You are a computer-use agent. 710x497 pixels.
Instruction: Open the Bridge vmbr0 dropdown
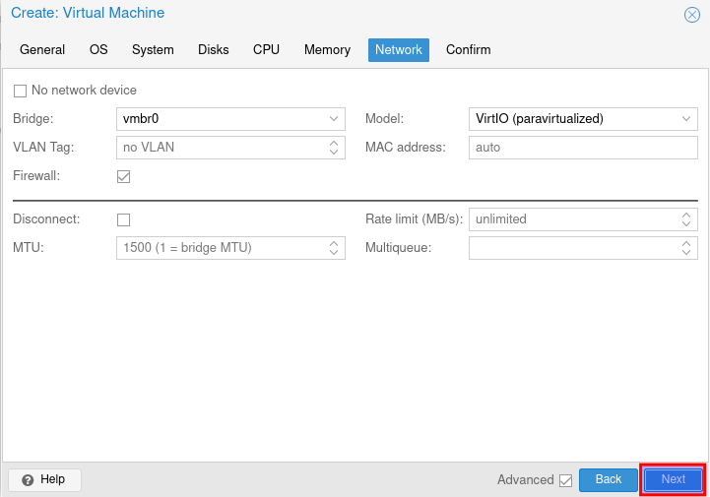coord(334,119)
